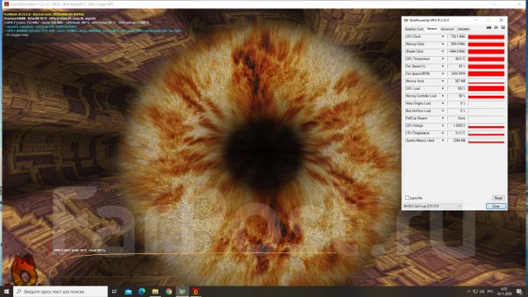Switch to the Sensors tab
The height and width of the screenshot is (297, 528).
[x=431, y=29]
